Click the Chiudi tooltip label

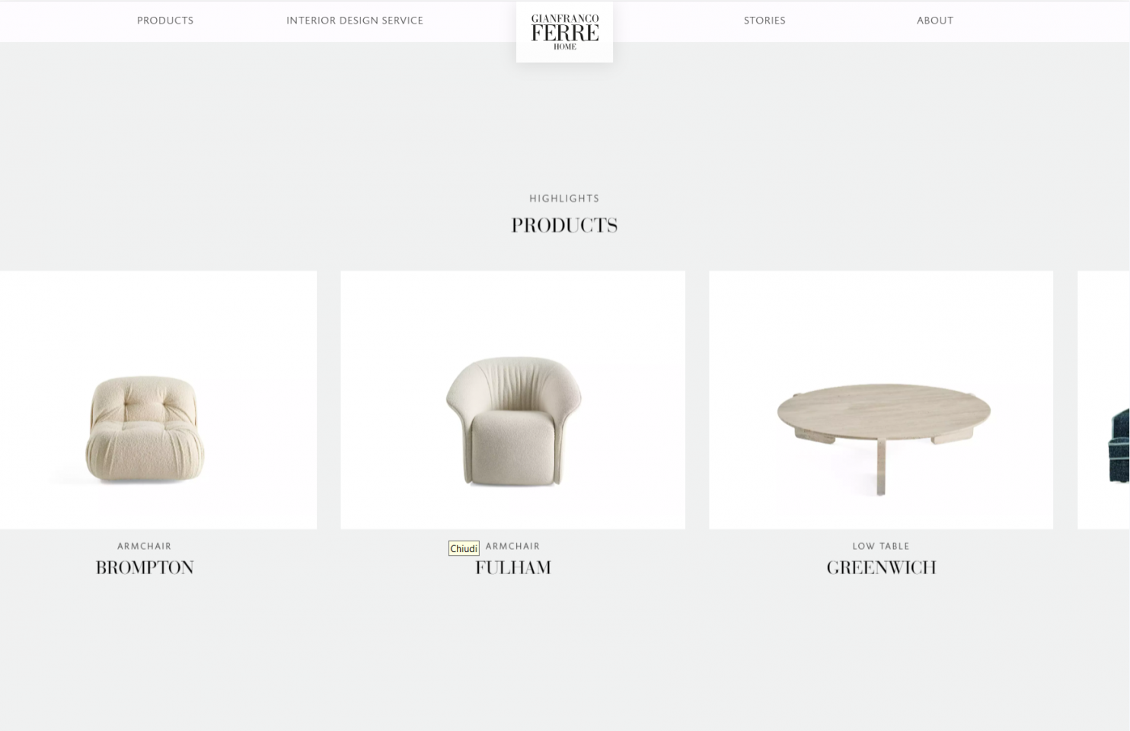464,548
